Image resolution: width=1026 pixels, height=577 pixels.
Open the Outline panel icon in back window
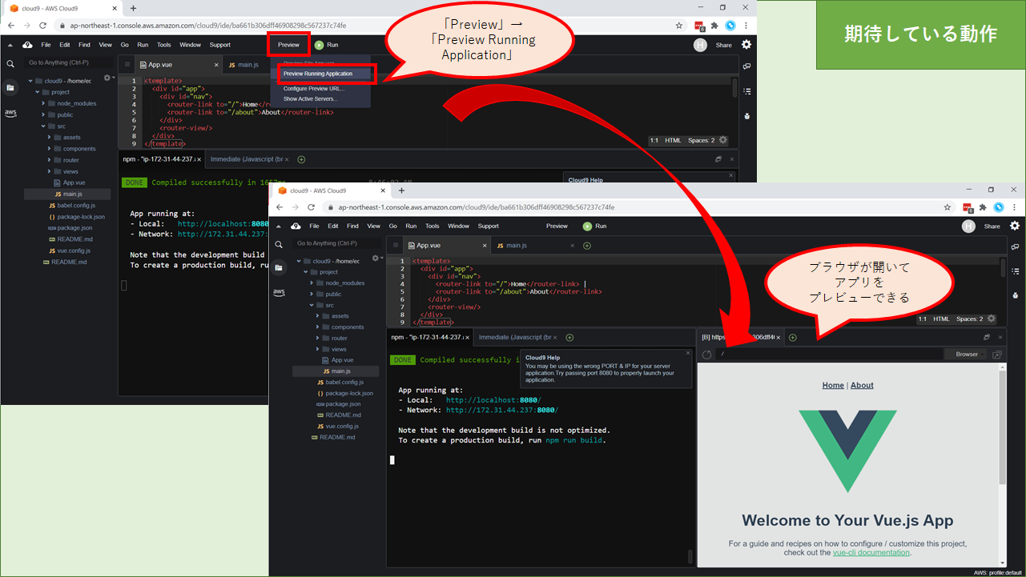746,91
